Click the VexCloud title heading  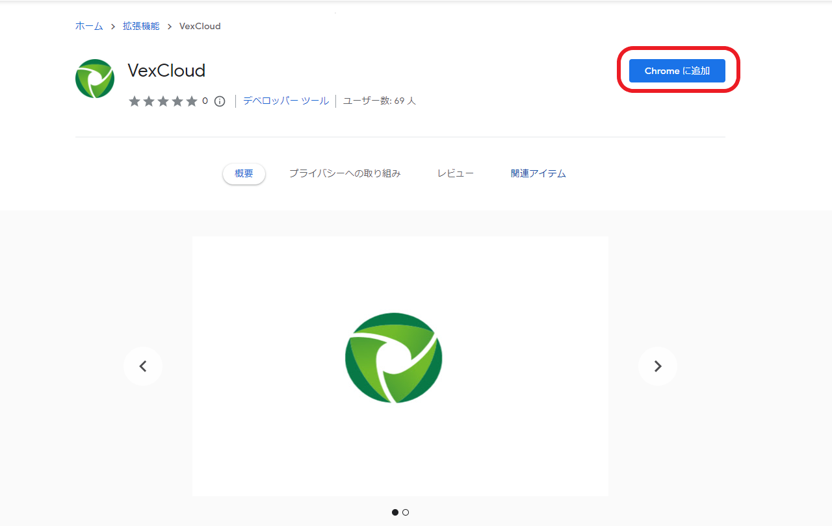166,70
